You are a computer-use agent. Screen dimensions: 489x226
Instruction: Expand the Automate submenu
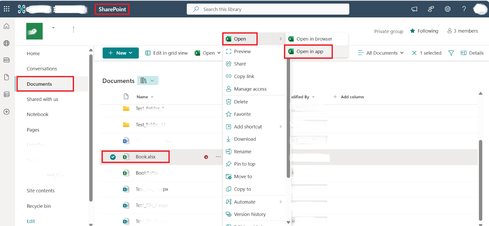pos(254,202)
